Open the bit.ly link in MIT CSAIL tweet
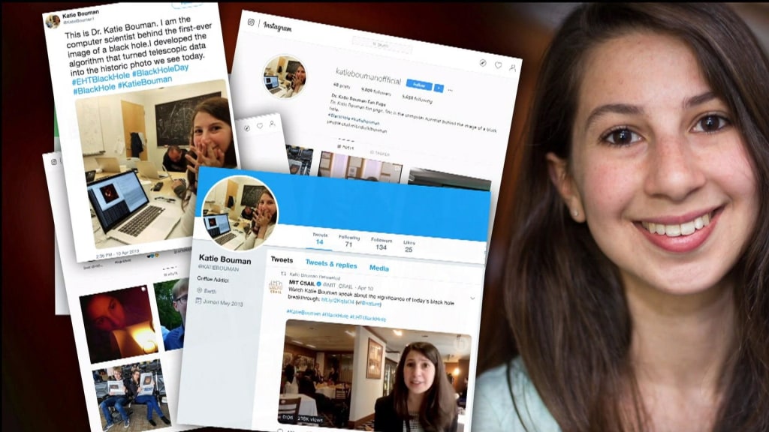The width and height of the screenshot is (769, 432). pos(337,301)
